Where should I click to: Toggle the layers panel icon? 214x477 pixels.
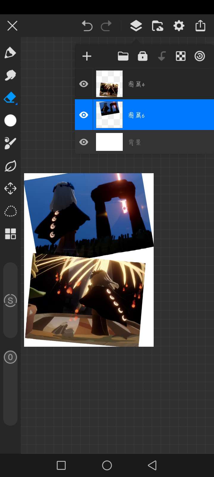coord(136,26)
